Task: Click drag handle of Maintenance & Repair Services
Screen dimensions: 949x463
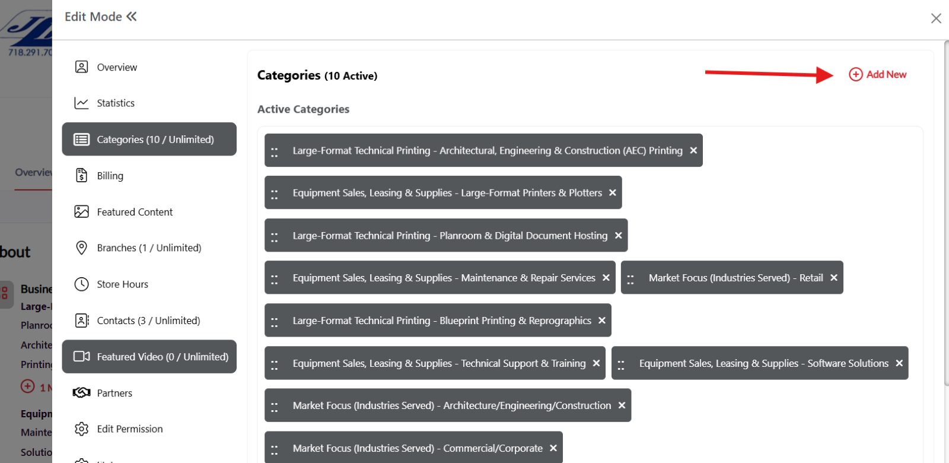Action: pyautogui.click(x=275, y=278)
